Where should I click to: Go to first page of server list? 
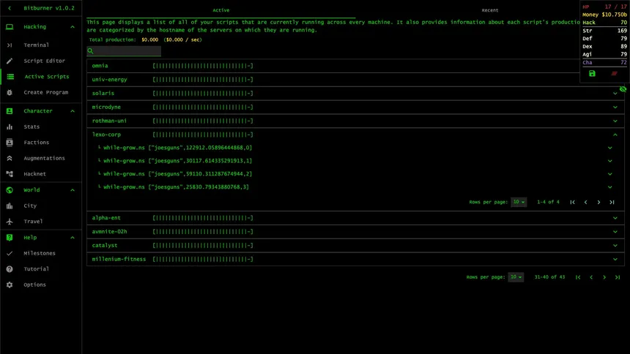click(x=578, y=277)
